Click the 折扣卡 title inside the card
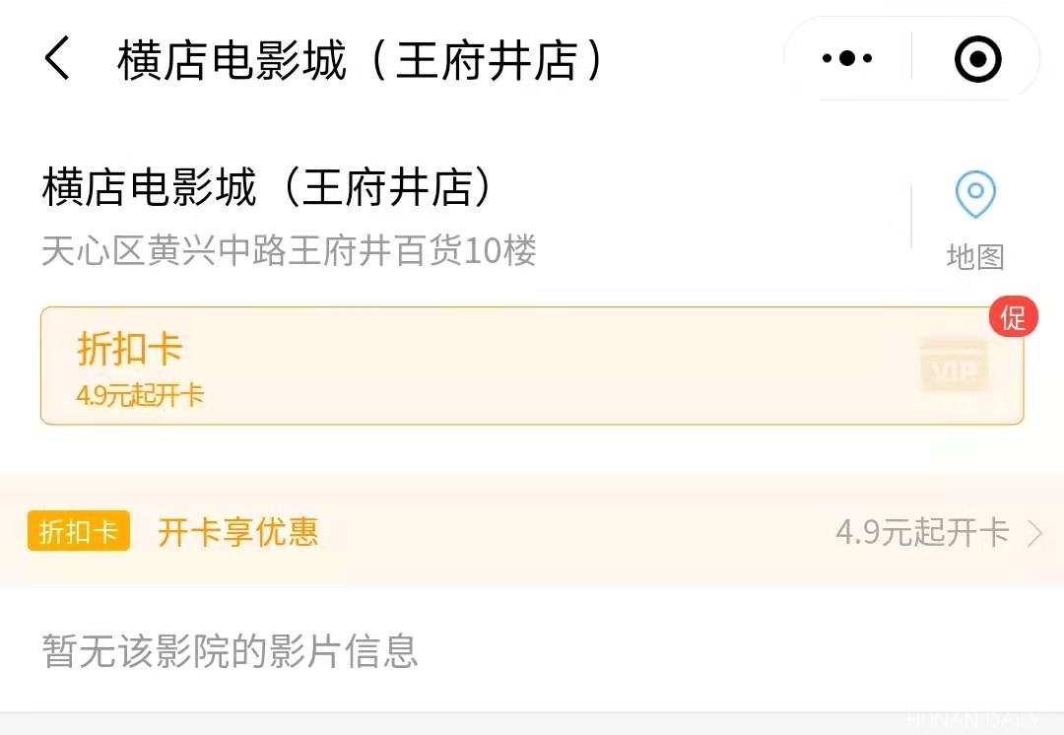This screenshot has width=1064, height=735. 130,349
